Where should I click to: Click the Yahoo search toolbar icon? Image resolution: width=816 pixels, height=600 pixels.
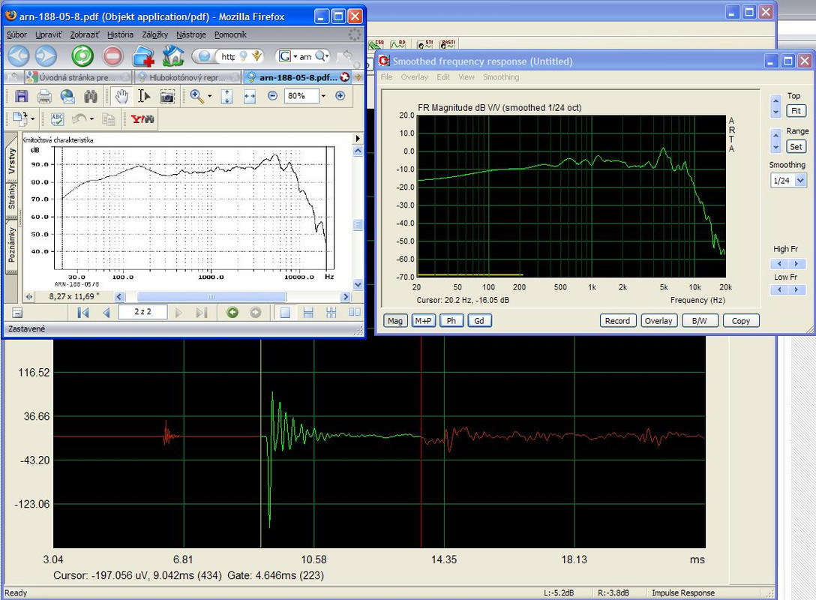point(142,119)
